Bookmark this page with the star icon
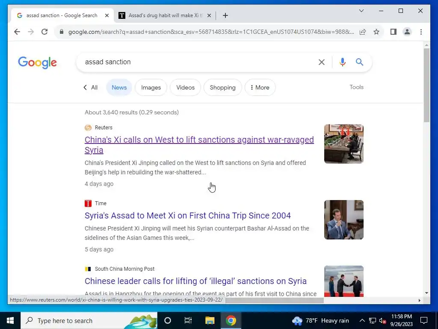Screen dimensions: 438x329 (x=376, y=32)
